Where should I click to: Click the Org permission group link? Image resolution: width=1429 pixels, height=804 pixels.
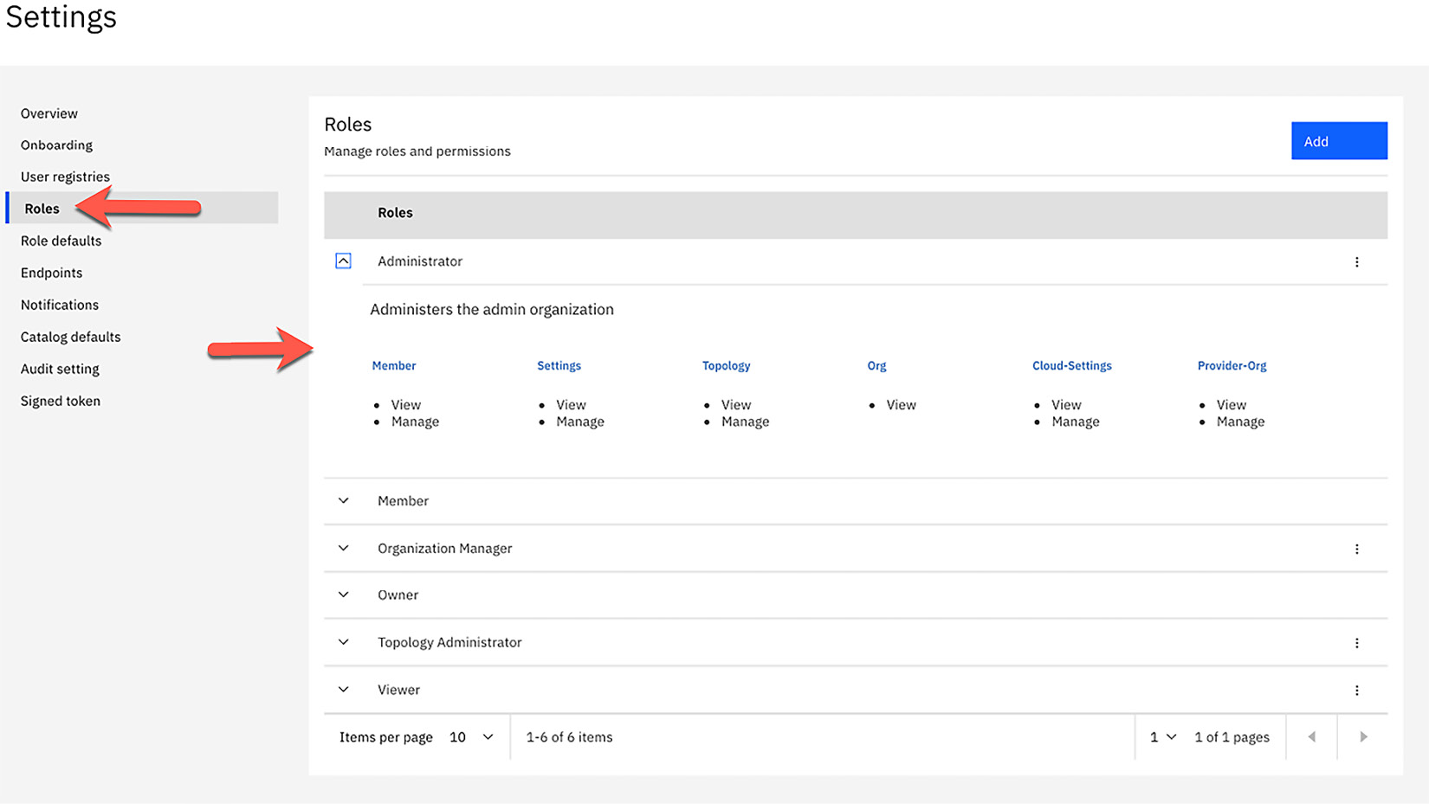point(876,365)
